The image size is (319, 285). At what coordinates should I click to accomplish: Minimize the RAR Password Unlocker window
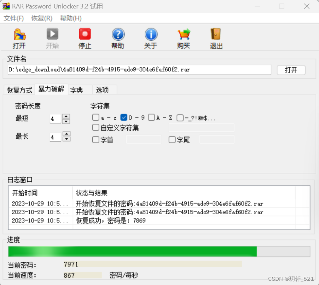pyautogui.click(x=257, y=6)
